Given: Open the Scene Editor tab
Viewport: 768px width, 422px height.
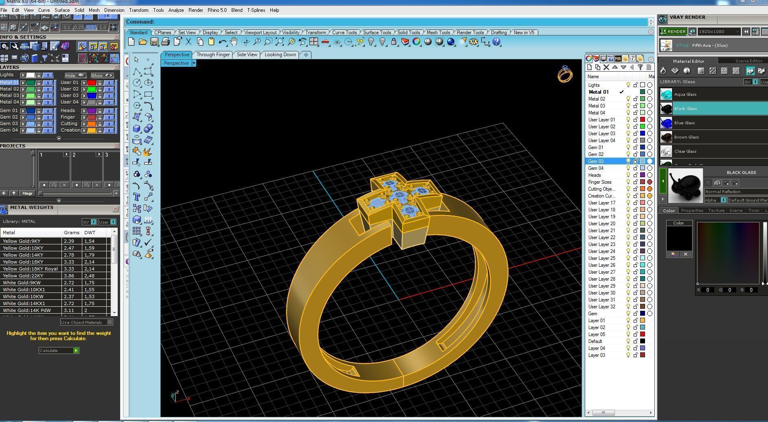Looking at the screenshot, I should click(748, 61).
